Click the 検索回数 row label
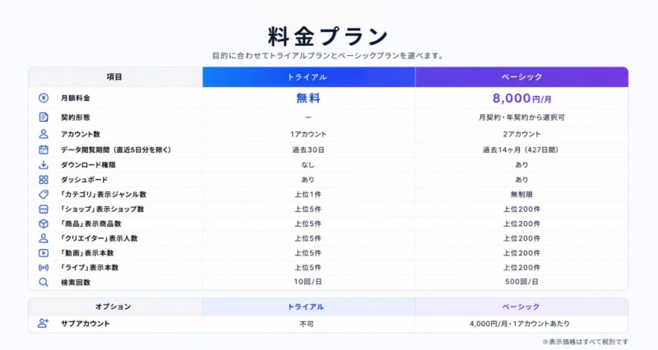 click(76, 283)
